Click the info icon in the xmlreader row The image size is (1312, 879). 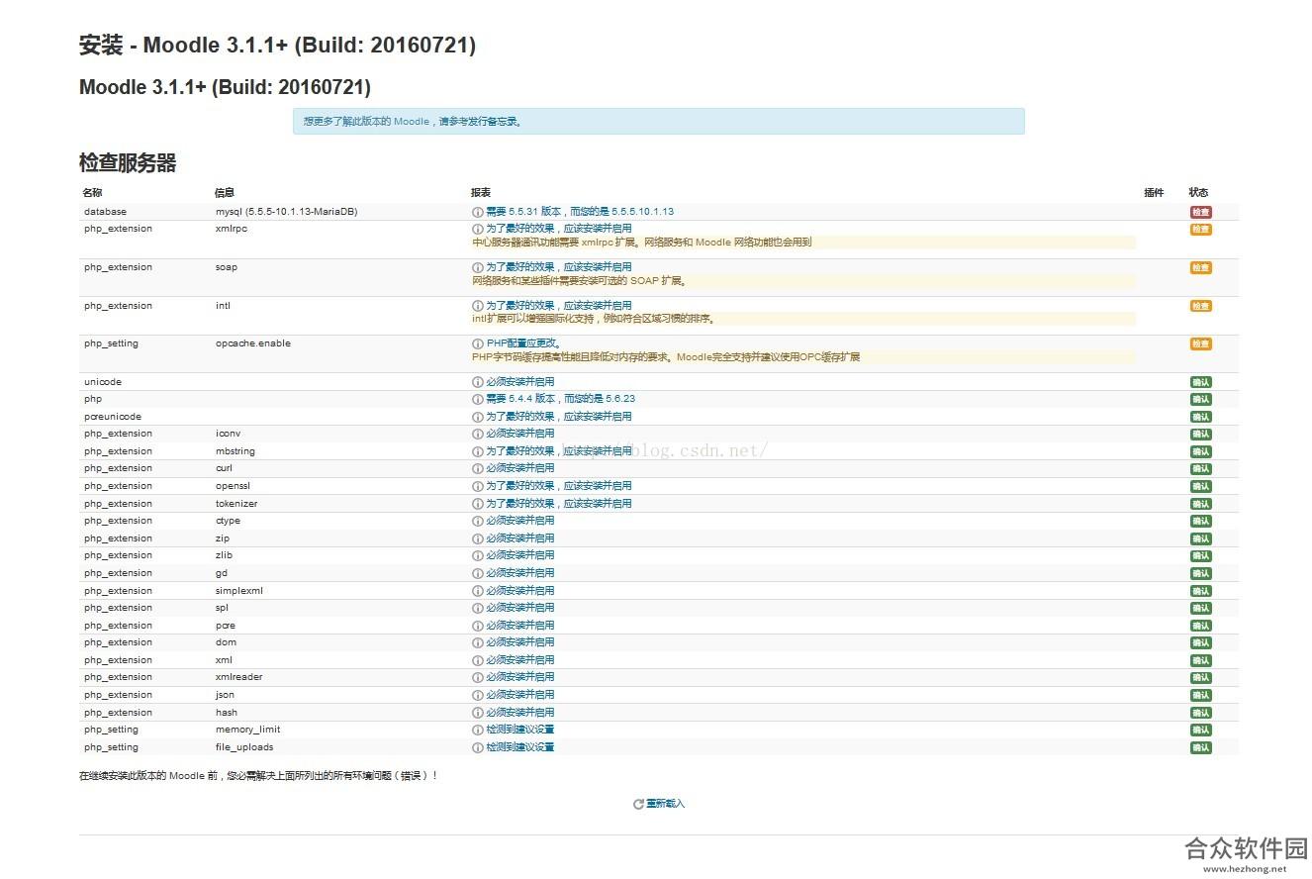[478, 677]
